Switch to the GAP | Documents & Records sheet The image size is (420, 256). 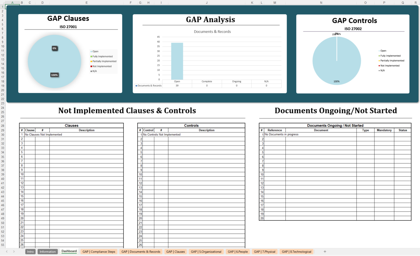141,251
